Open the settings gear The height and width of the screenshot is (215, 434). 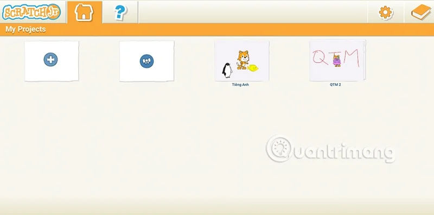click(386, 12)
